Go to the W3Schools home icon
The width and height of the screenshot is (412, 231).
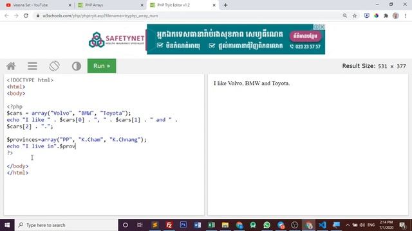11,66
